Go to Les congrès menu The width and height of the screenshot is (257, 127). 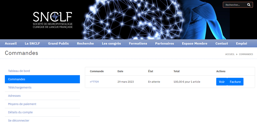coord(111,43)
